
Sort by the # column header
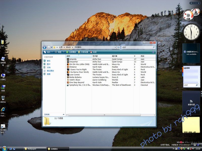(x=136, y=56)
